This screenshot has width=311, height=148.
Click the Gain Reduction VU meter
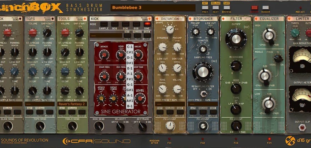(x=300, y=60)
